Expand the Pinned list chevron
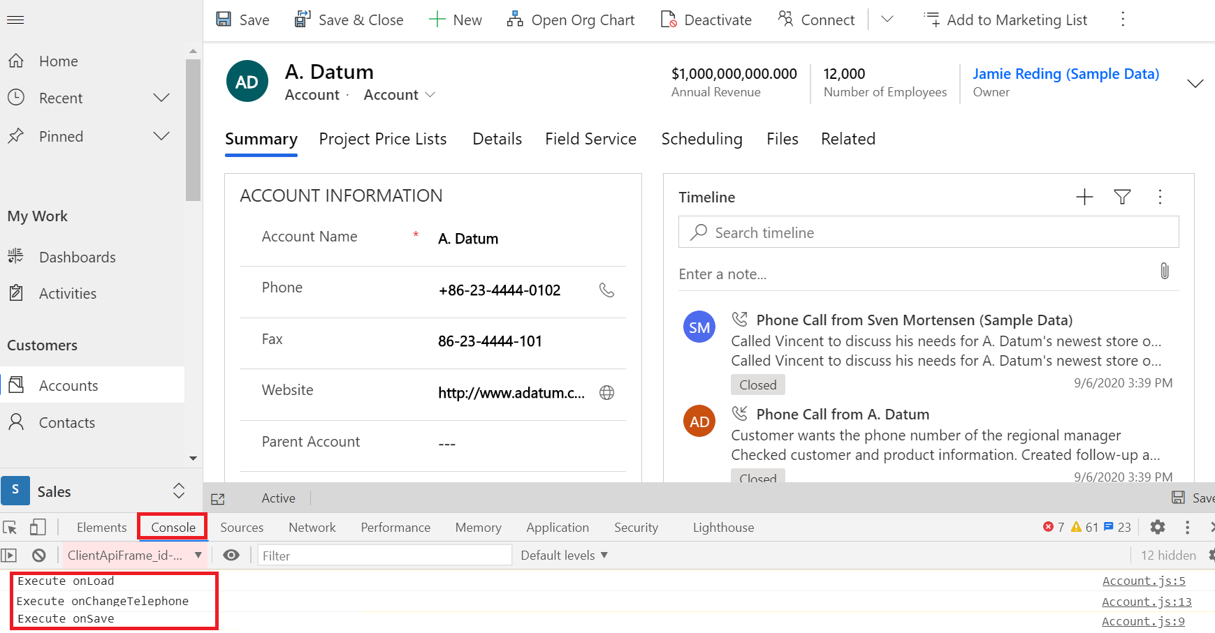This screenshot has width=1215, height=633. [161, 136]
